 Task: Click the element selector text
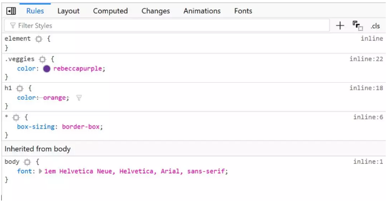(18, 39)
